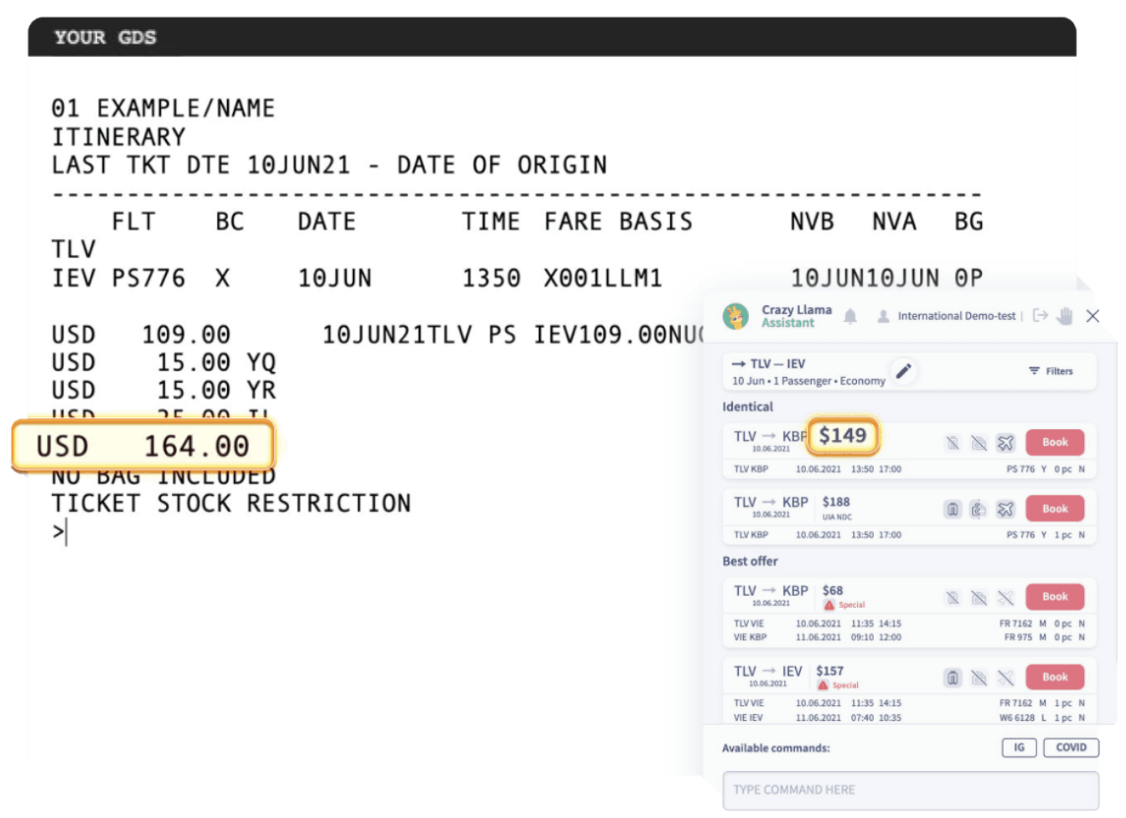Click no-refund icon on the $149 offer
This screenshot has height=818, width=1126.
(x=979, y=443)
